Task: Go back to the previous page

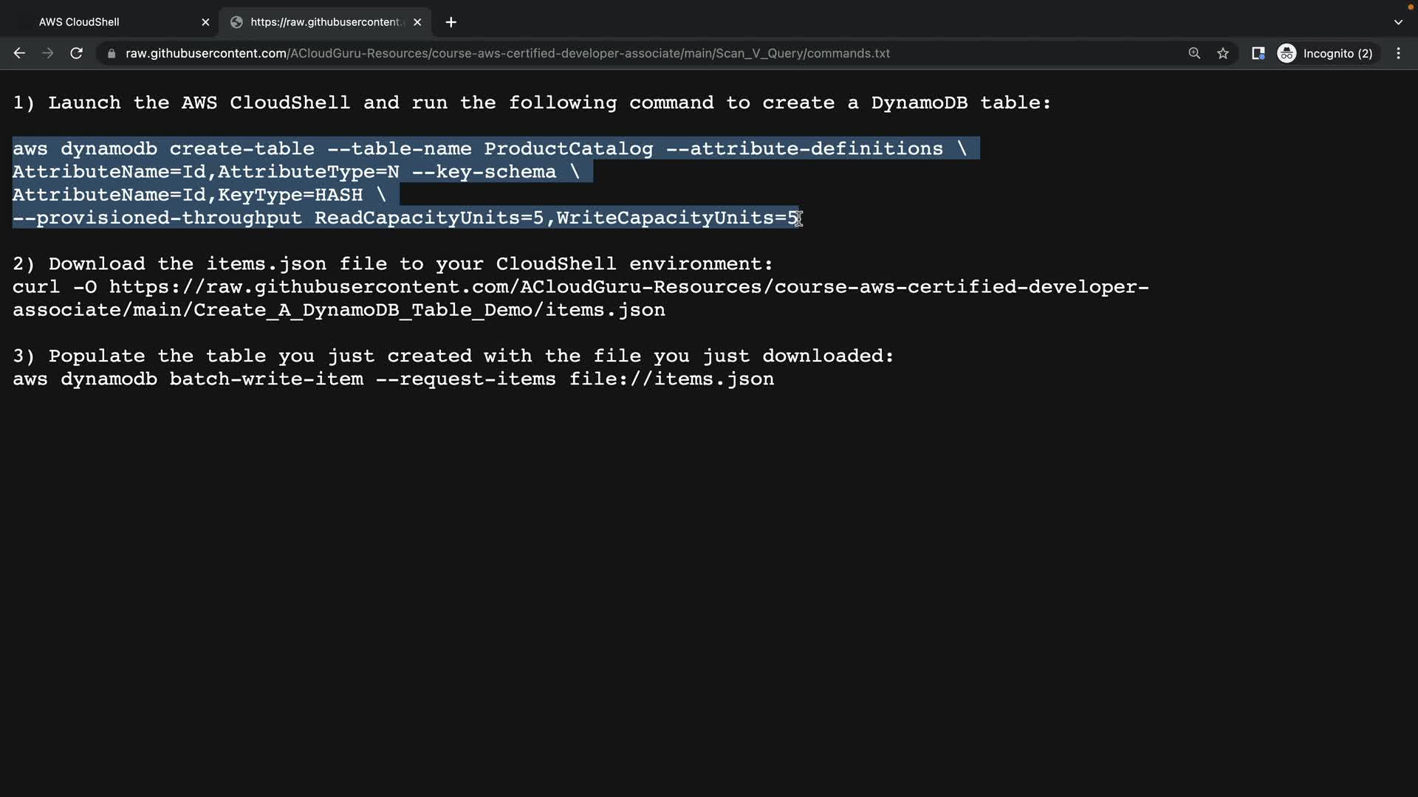Action: click(x=20, y=53)
